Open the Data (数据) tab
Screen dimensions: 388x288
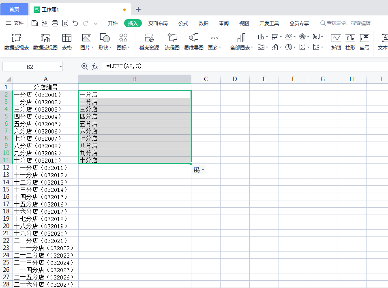pos(204,23)
